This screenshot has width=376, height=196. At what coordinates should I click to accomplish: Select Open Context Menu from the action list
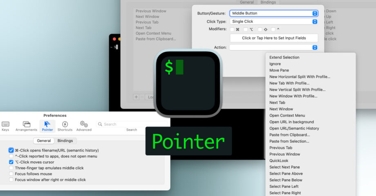[287, 116]
